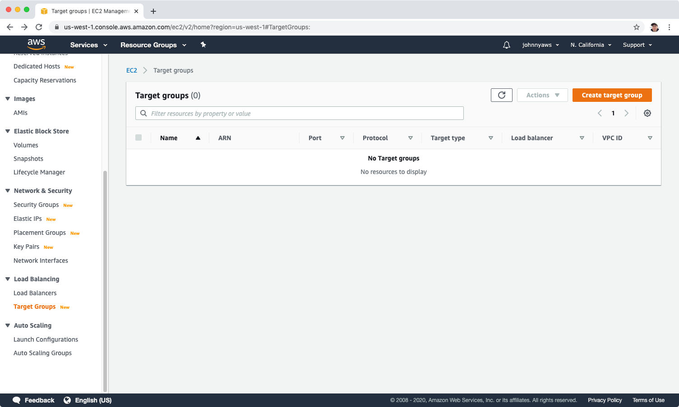The width and height of the screenshot is (679, 407).
Task: Open AMIs in sidebar
Action: [20, 113]
